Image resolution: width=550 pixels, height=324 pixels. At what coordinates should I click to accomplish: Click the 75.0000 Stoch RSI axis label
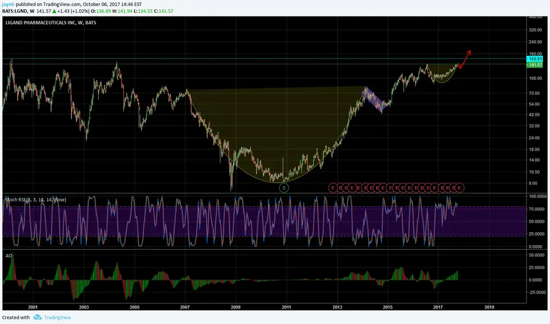click(537, 209)
